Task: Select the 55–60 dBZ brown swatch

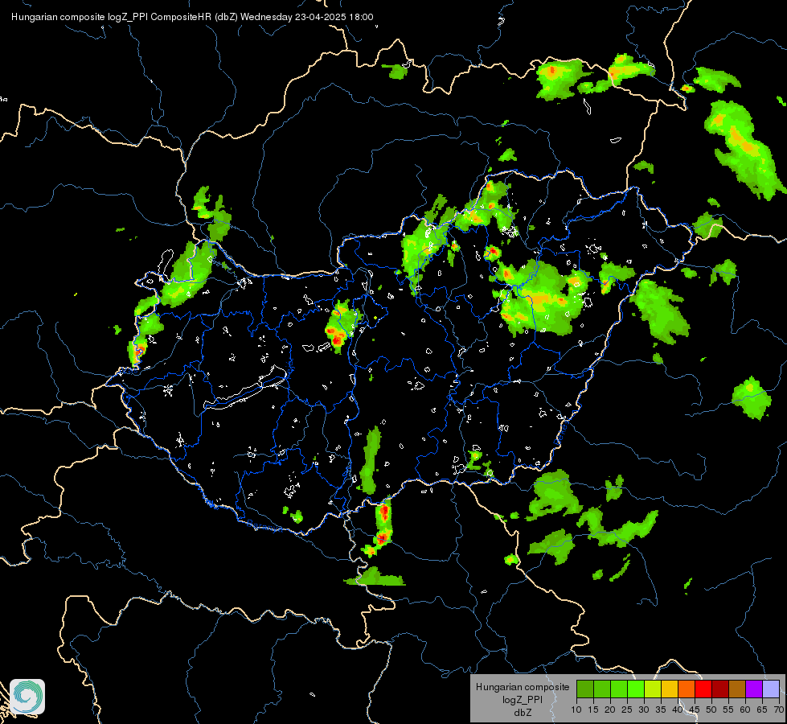Action: [x=737, y=689]
